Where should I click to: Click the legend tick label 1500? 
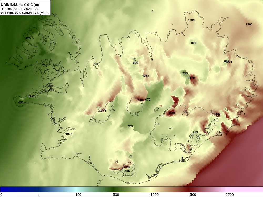coord(192,195)
